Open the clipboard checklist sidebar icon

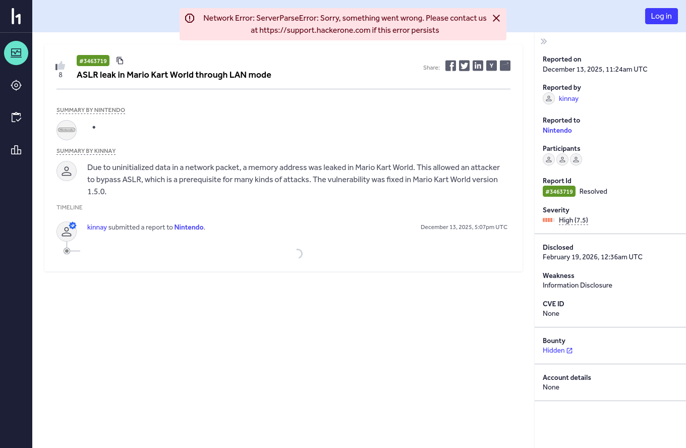[16, 118]
